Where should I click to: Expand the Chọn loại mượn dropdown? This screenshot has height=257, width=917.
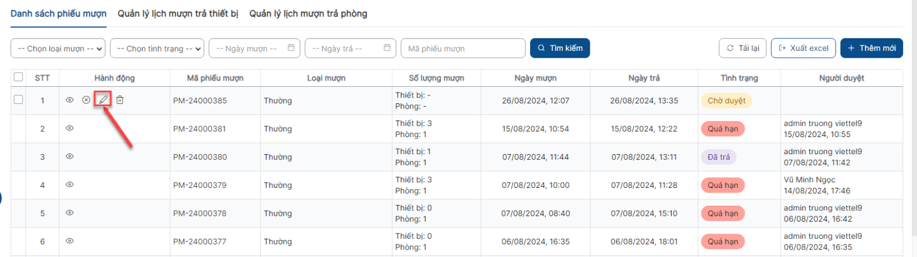click(58, 49)
